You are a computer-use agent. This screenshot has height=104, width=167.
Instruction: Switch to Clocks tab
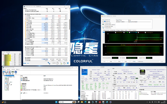[126, 30]
